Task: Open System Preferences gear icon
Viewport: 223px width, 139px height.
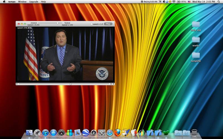Action: (102, 133)
